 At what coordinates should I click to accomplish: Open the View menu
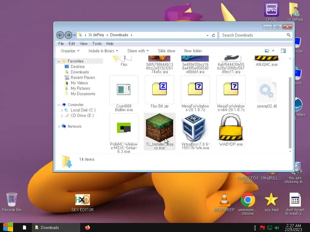click(x=84, y=43)
